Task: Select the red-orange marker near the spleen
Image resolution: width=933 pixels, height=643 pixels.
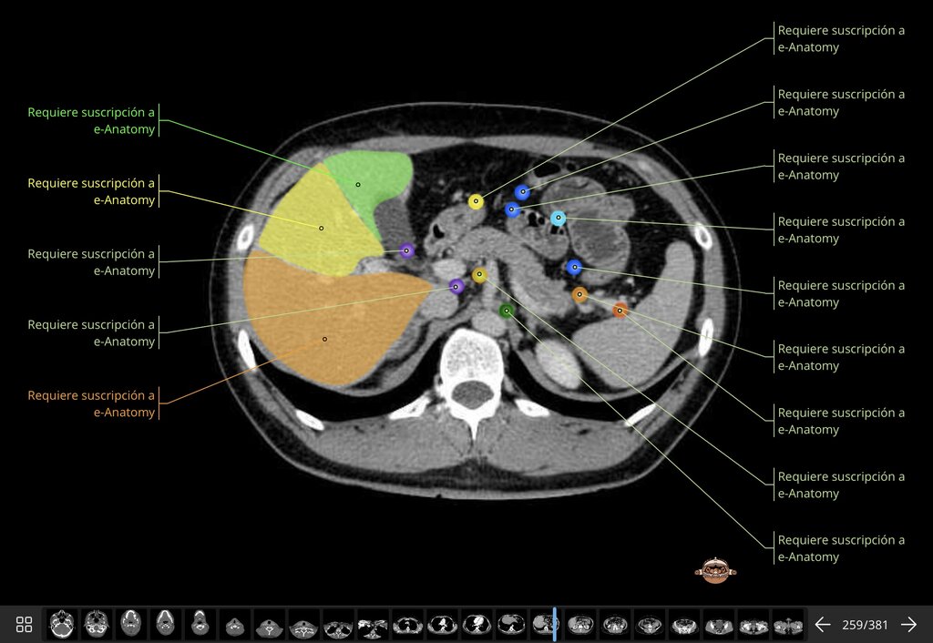Action: tap(620, 311)
